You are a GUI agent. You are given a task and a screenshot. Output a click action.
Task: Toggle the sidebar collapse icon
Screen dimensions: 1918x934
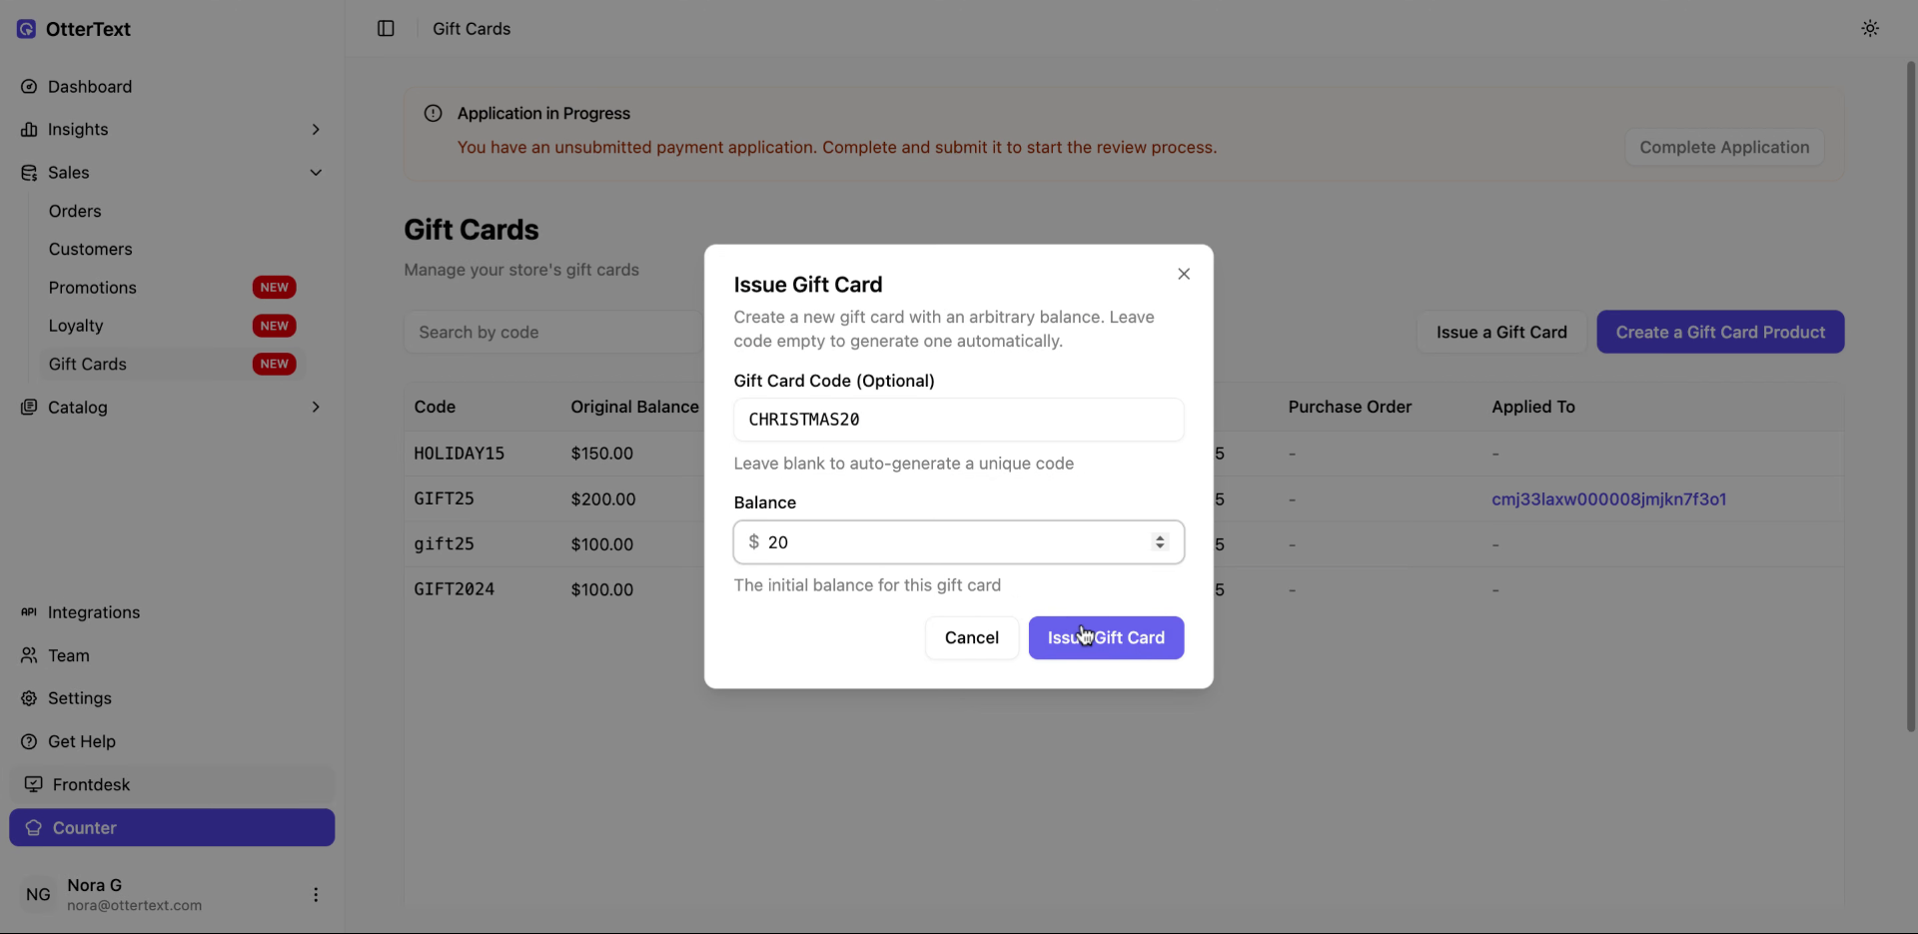click(x=386, y=29)
